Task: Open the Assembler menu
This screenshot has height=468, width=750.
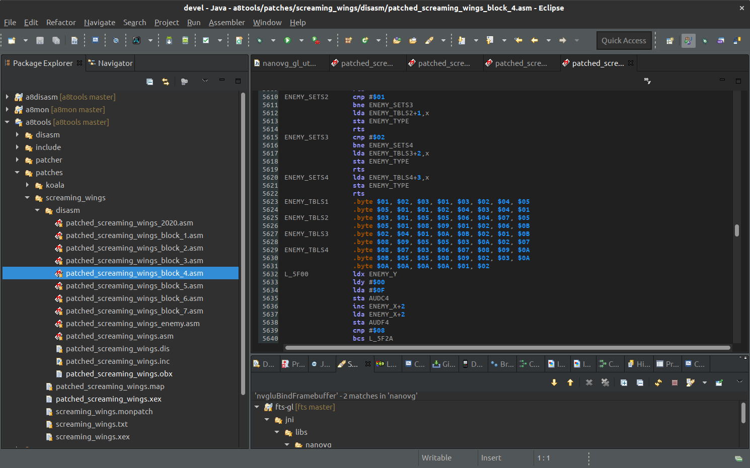Action: 227,23
